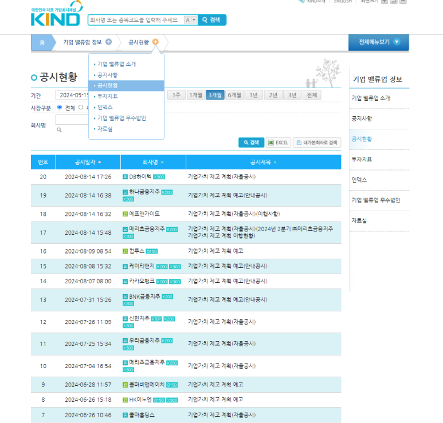Click 내가본회사로 검색 button
443x423 pixels.
[317, 143]
